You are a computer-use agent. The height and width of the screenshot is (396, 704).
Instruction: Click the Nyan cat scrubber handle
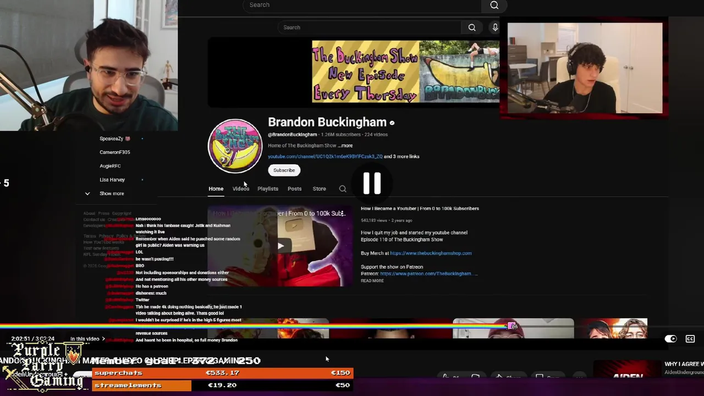pyautogui.click(x=513, y=326)
